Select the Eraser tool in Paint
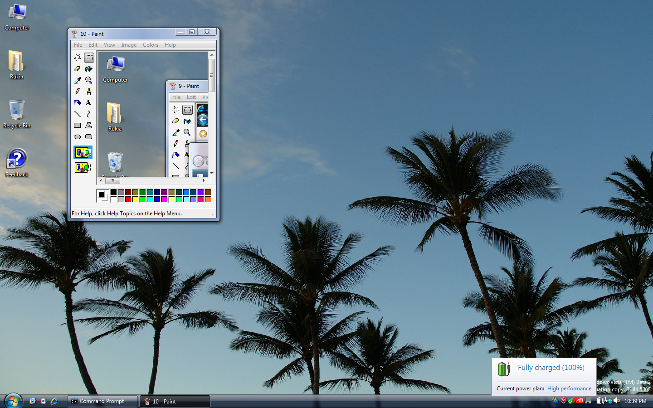653x408 pixels. point(77,69)
